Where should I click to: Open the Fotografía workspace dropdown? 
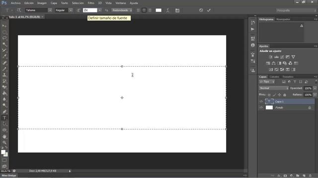click(296, 10)
